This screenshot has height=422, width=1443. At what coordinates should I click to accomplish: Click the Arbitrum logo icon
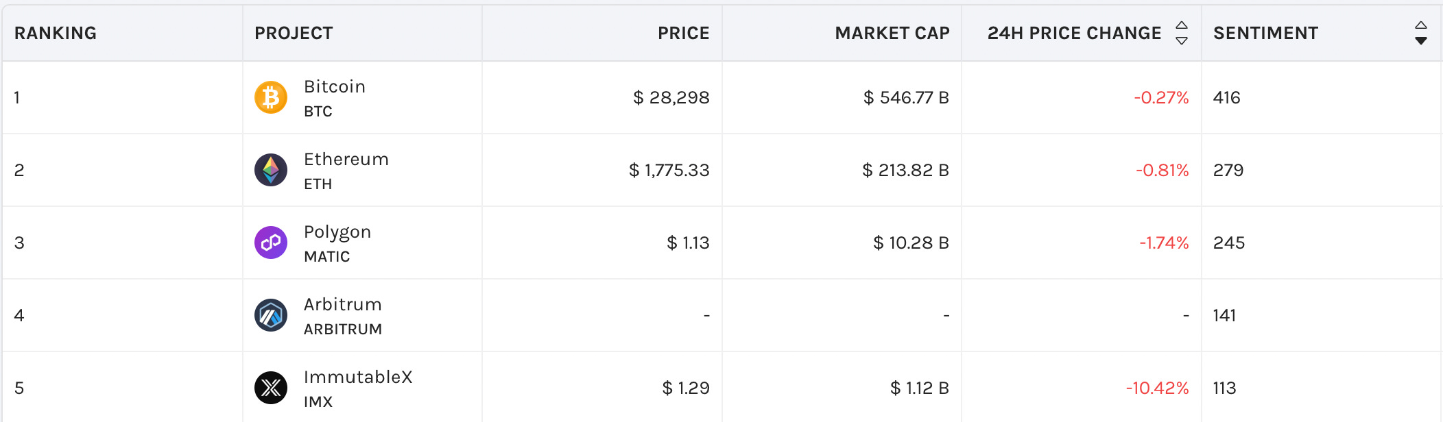point(271,315)
